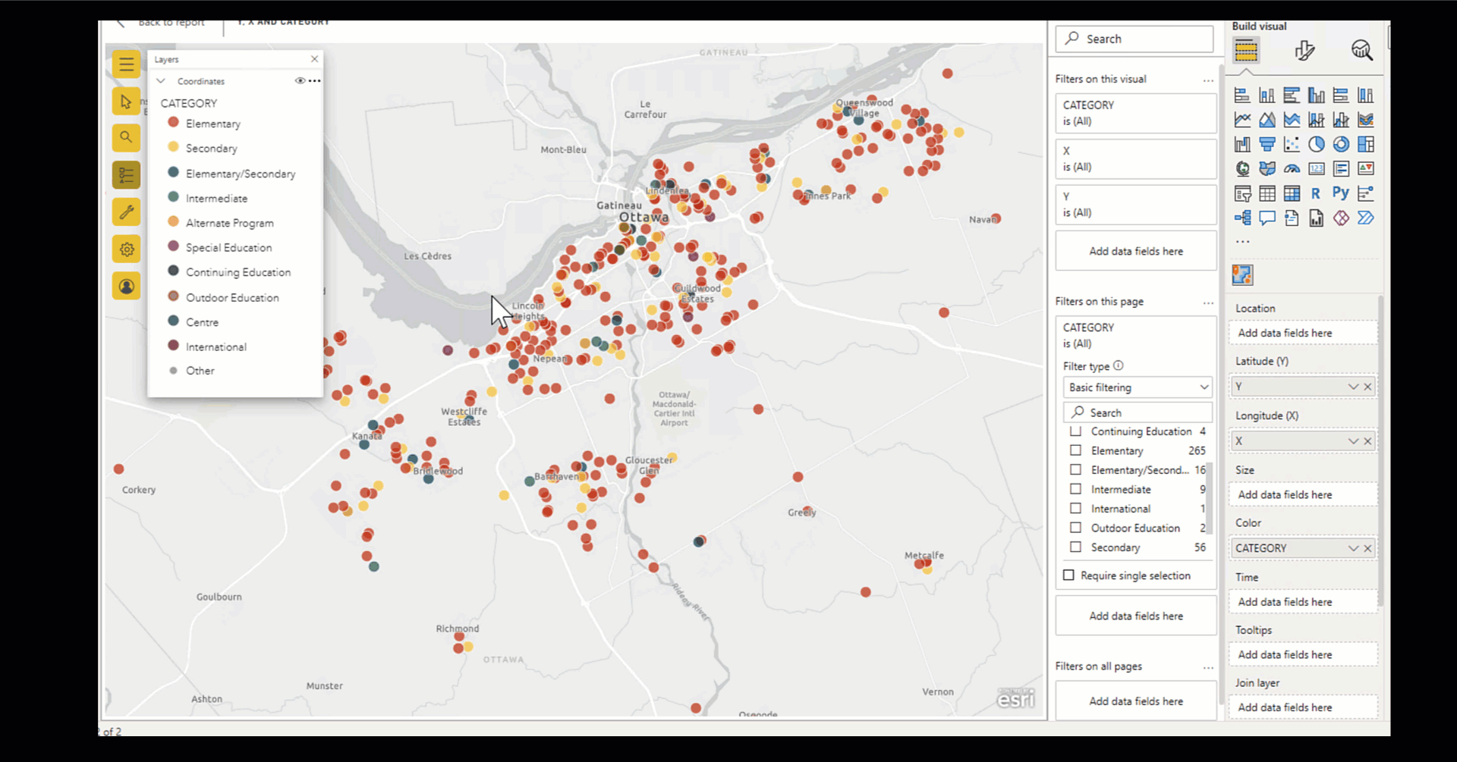The width and height of the screenshot is (1457, 762).
Task: Select the funnel chart visual
Action: coord(1267,144)
